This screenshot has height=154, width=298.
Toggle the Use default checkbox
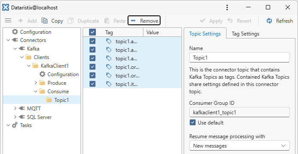click(193, 122)
